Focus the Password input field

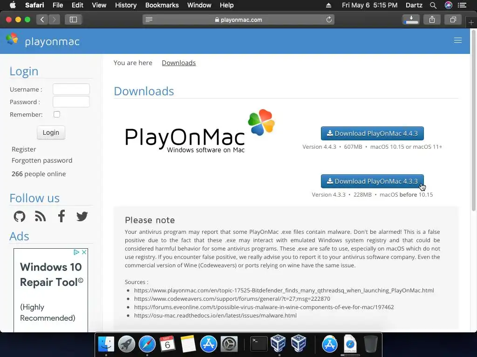point(71,102)
